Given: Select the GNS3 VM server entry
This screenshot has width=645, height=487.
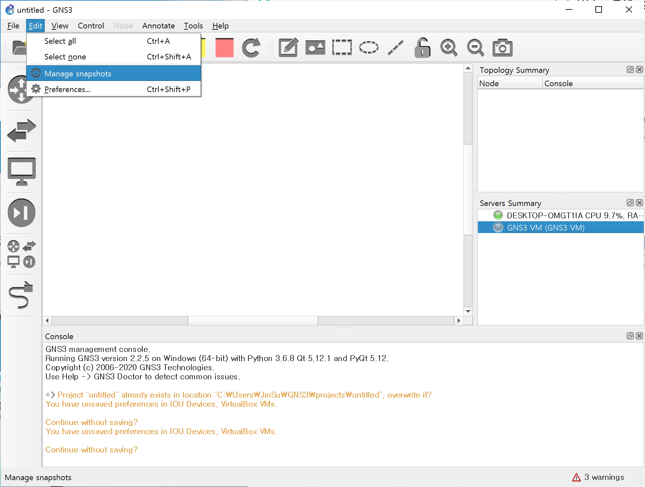Looking at the screenshot, I should 545,228.
